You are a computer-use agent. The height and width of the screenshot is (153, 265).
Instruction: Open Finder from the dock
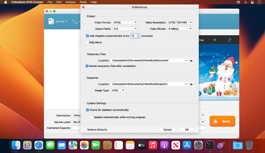point(16,145)
